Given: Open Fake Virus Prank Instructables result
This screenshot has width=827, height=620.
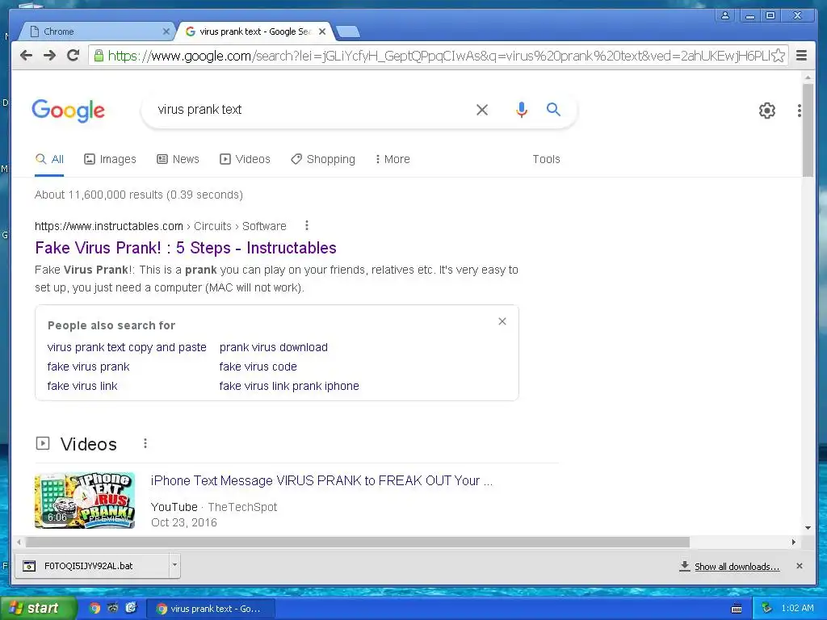Looking at the screenshot, I should [x=186, y=248].
